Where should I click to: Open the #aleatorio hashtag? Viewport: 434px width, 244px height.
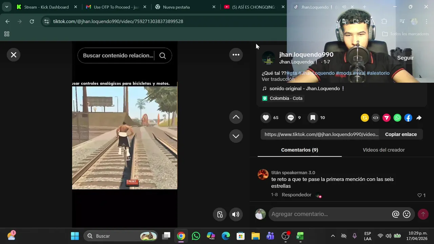[378, 73]
